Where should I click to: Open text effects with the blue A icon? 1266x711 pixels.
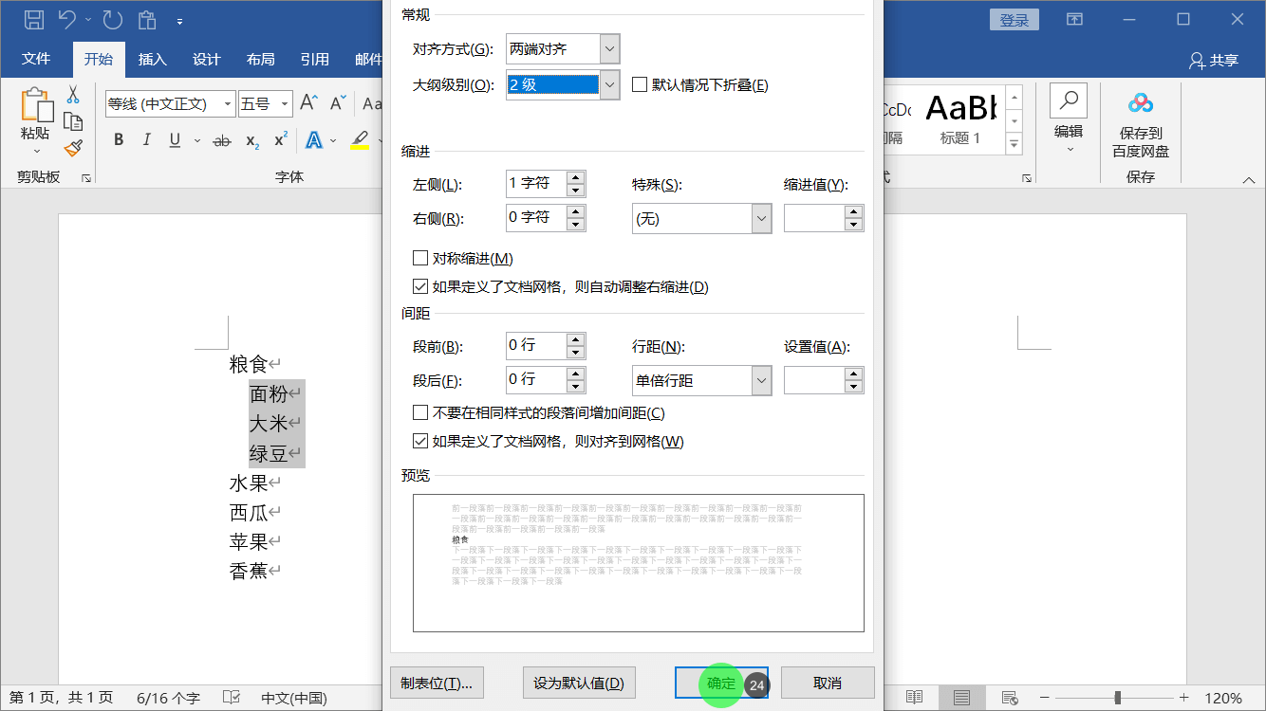[313, 140]
